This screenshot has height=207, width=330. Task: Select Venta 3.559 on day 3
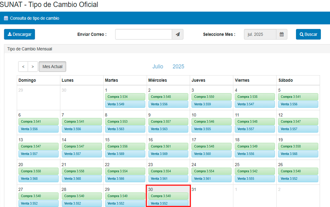coord(212,104)
